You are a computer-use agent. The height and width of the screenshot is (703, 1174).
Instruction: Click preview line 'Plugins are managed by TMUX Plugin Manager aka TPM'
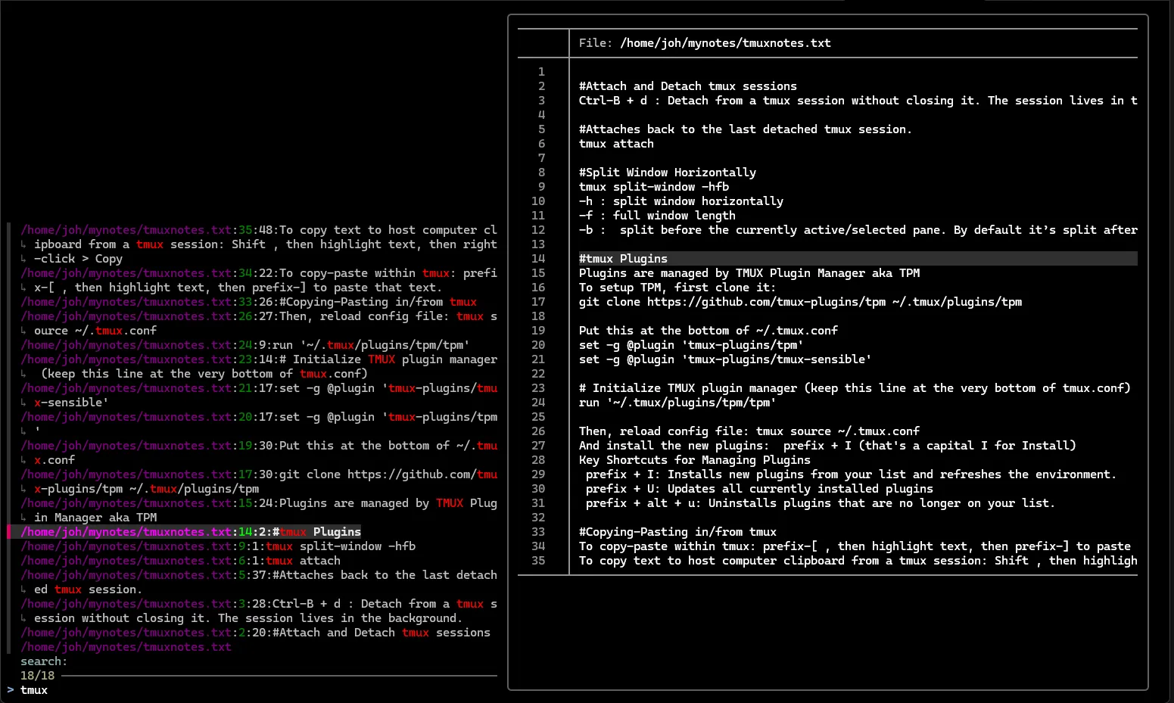pos(749,273)
